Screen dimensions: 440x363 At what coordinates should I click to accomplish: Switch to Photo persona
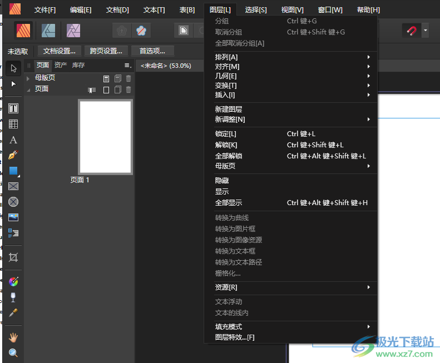click(73, 31)
